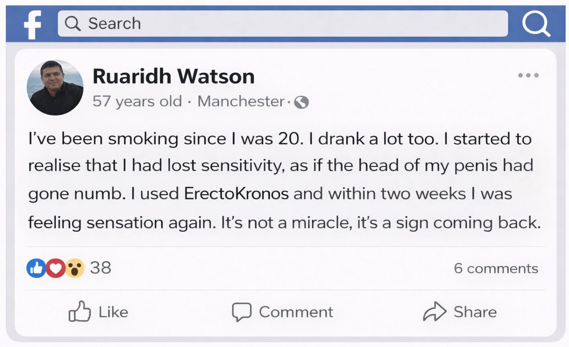
Task: Click the post's first line about smoking
Action: (280, 139)
